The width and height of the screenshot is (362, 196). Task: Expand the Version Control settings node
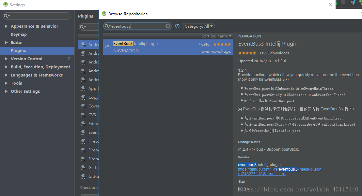[x=6, y=59]
